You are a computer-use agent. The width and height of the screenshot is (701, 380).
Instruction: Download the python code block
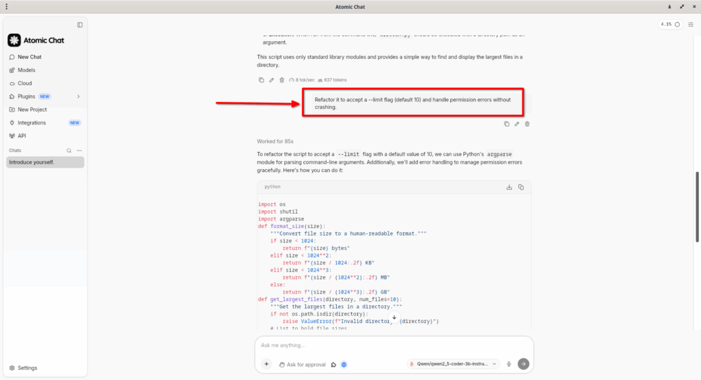click(x=509, y=188)
